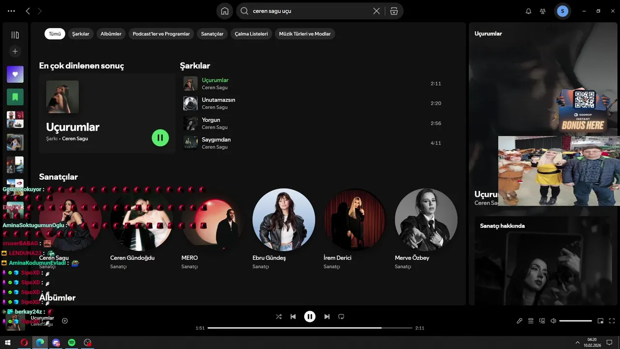Toggle the repeat button
The width and height of the screenshot is (620, 349).
(341, 317)
